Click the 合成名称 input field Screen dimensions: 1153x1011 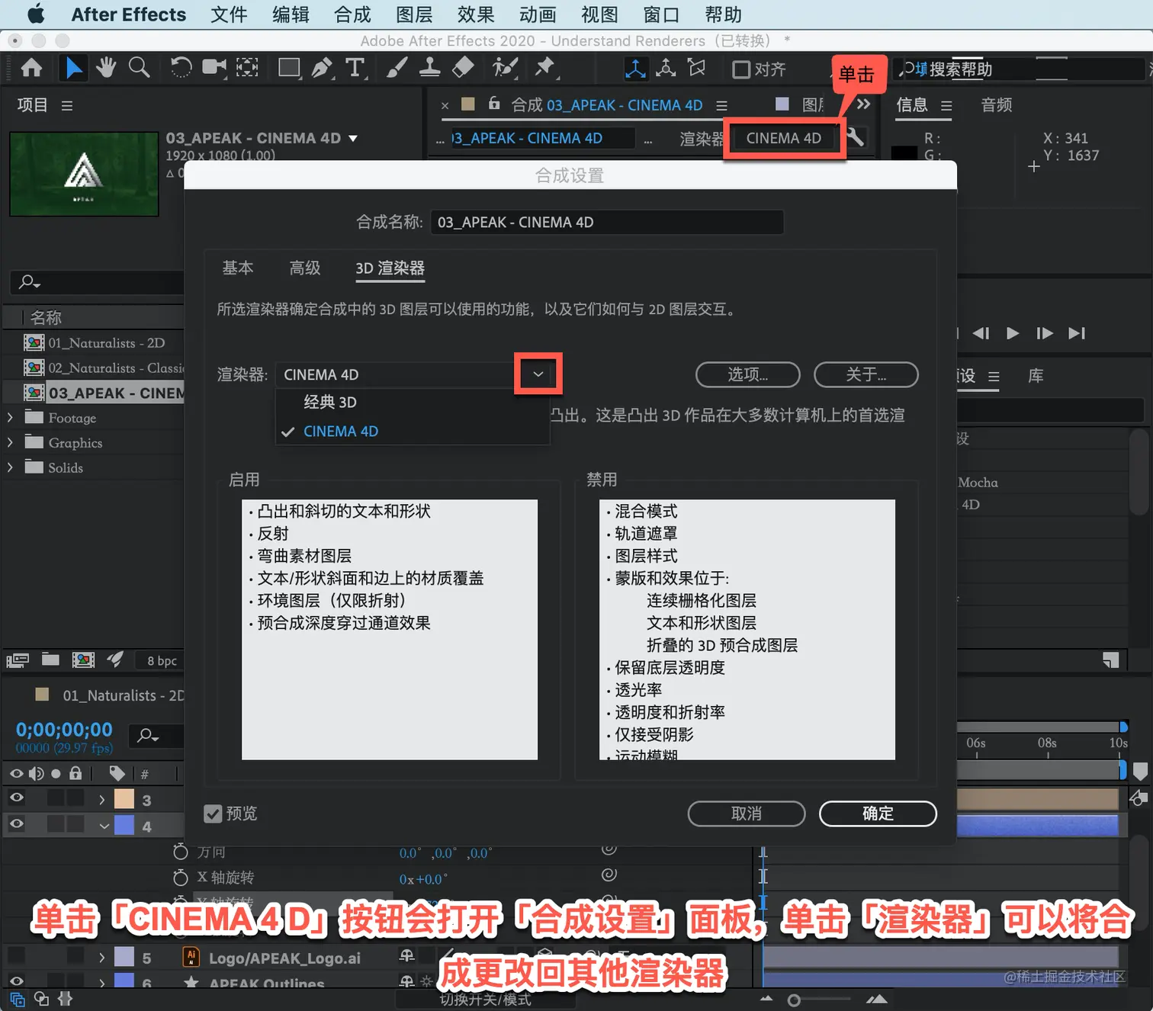click(606, 222)
